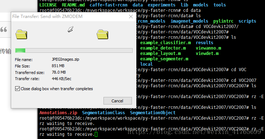The width and height of the screenshot is (265, 139).
Task: Click the Chinese text 传输 at left edge
Action: click(x=5, y=51)
